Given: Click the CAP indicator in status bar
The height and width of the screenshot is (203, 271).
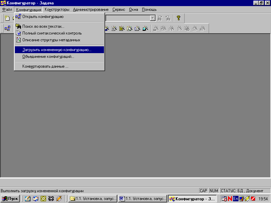Looking at the screenshot, I should (x=204, y=191).
